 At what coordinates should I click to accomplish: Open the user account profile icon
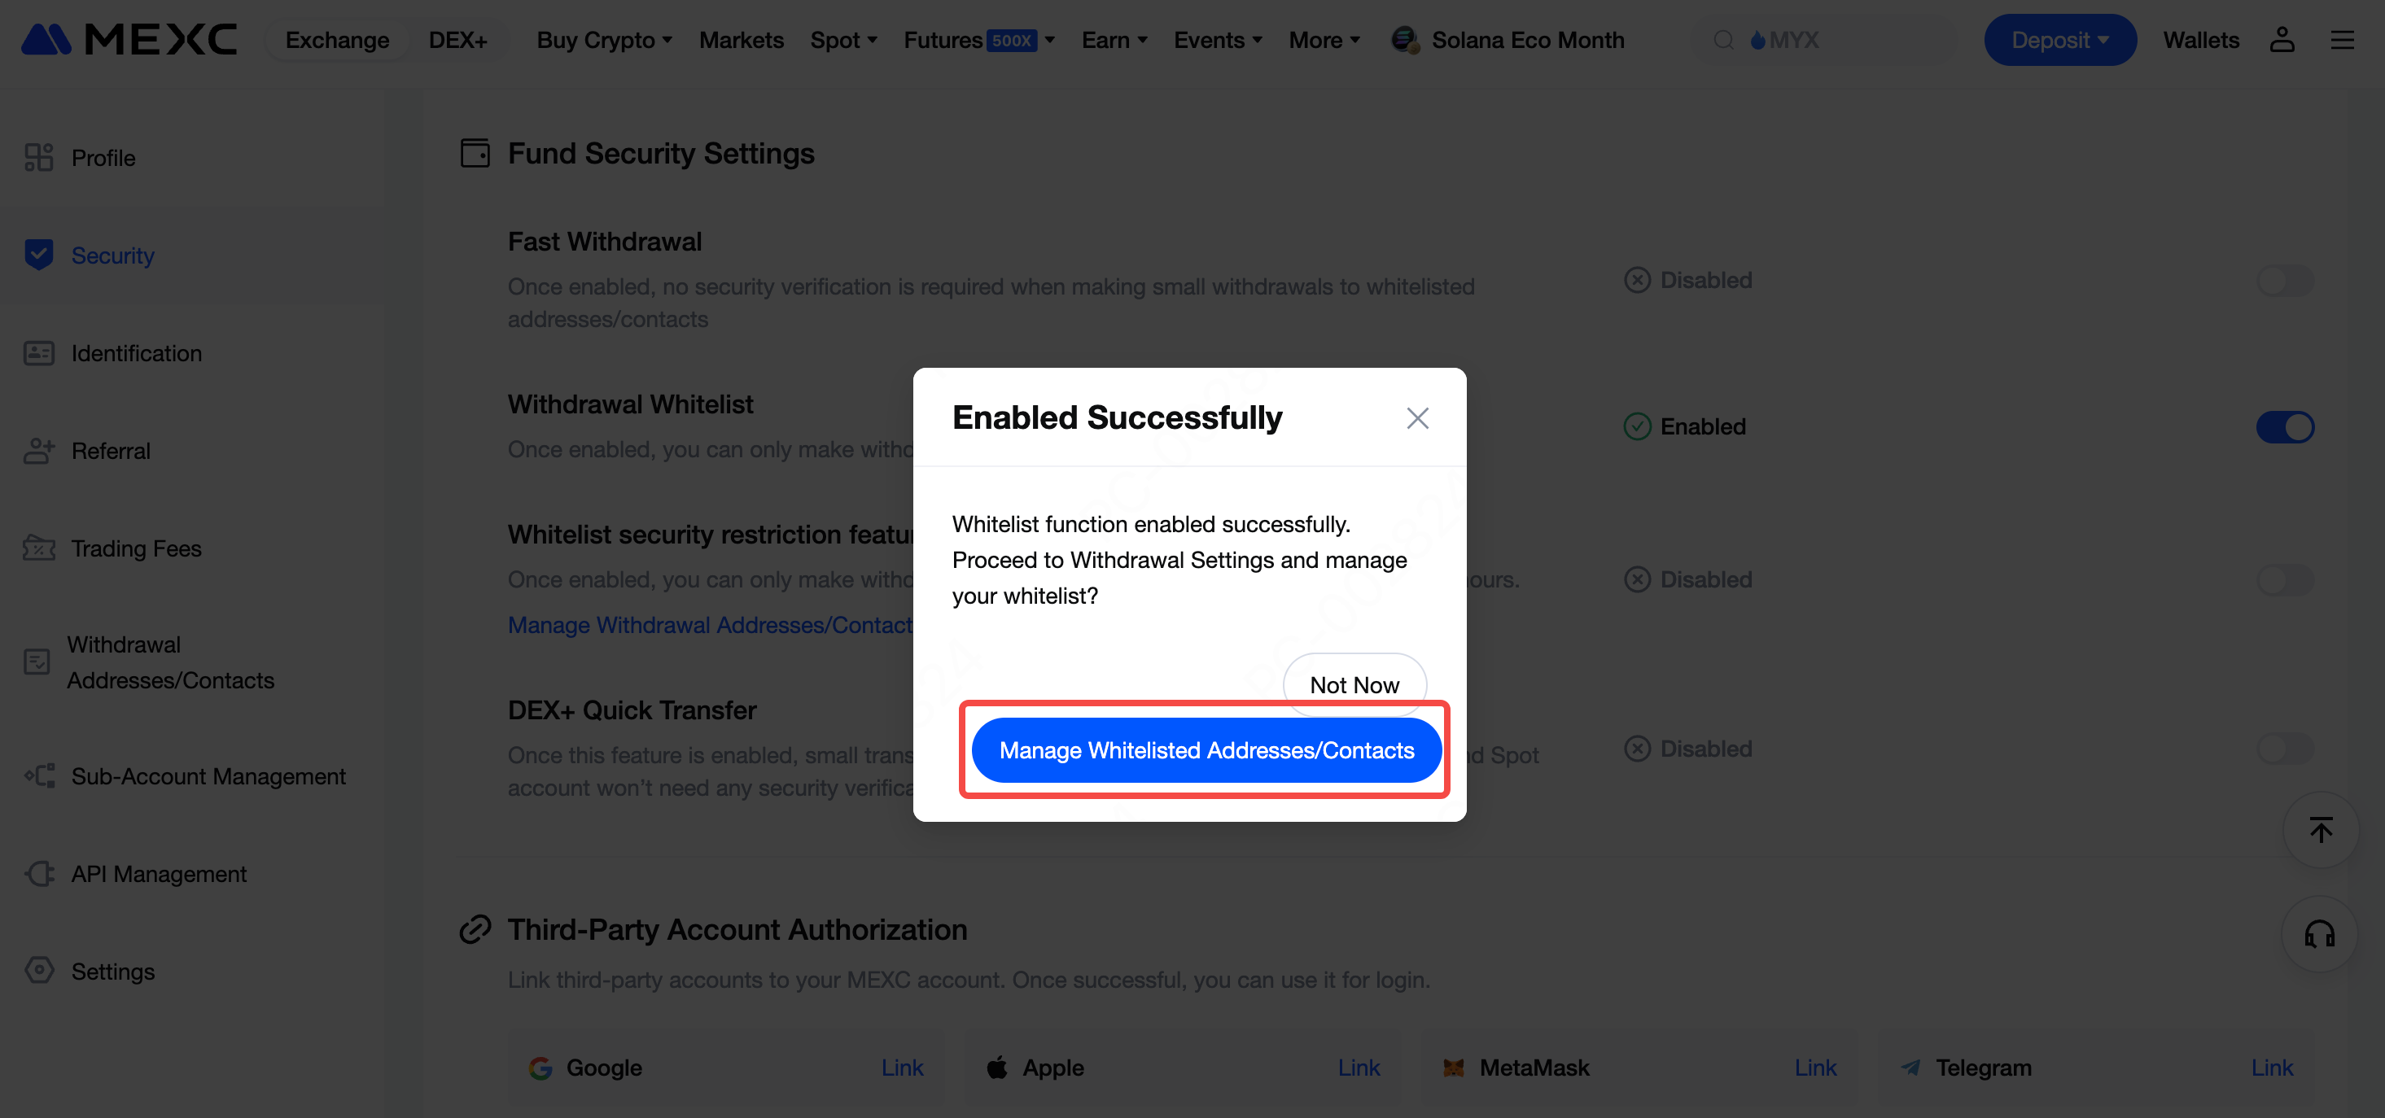[2282, 40]
